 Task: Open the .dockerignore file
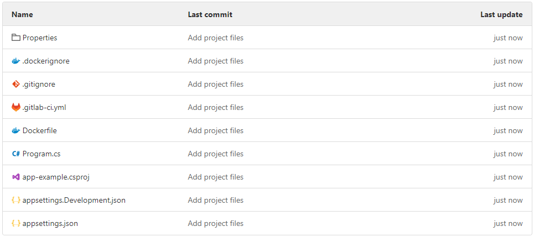pos(46,61)
